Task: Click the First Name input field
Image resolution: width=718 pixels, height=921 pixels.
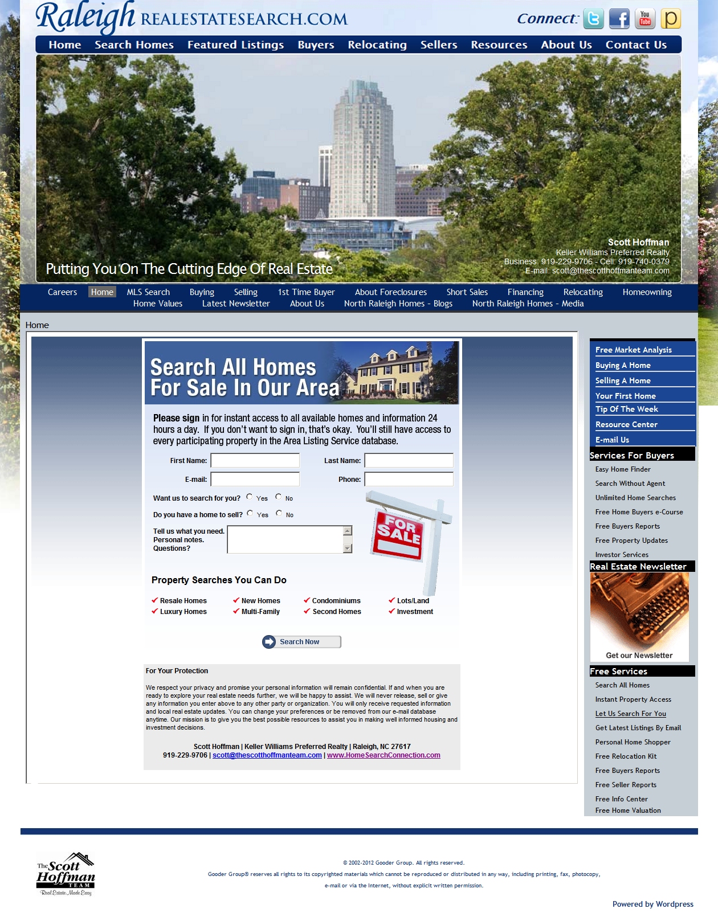Action: point(255,460)
